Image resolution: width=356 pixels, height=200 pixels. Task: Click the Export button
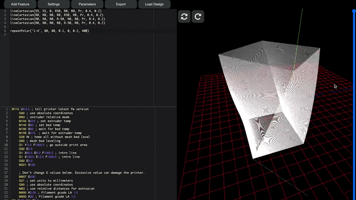click(121, 4)
